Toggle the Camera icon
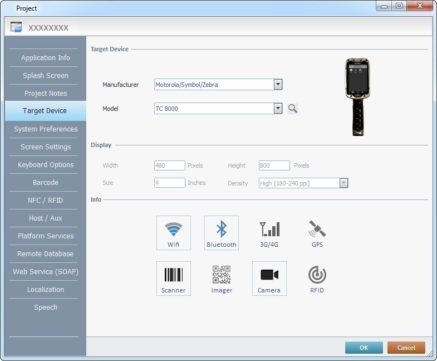Screen dimensions: 437x361 [x=269, y=278]
